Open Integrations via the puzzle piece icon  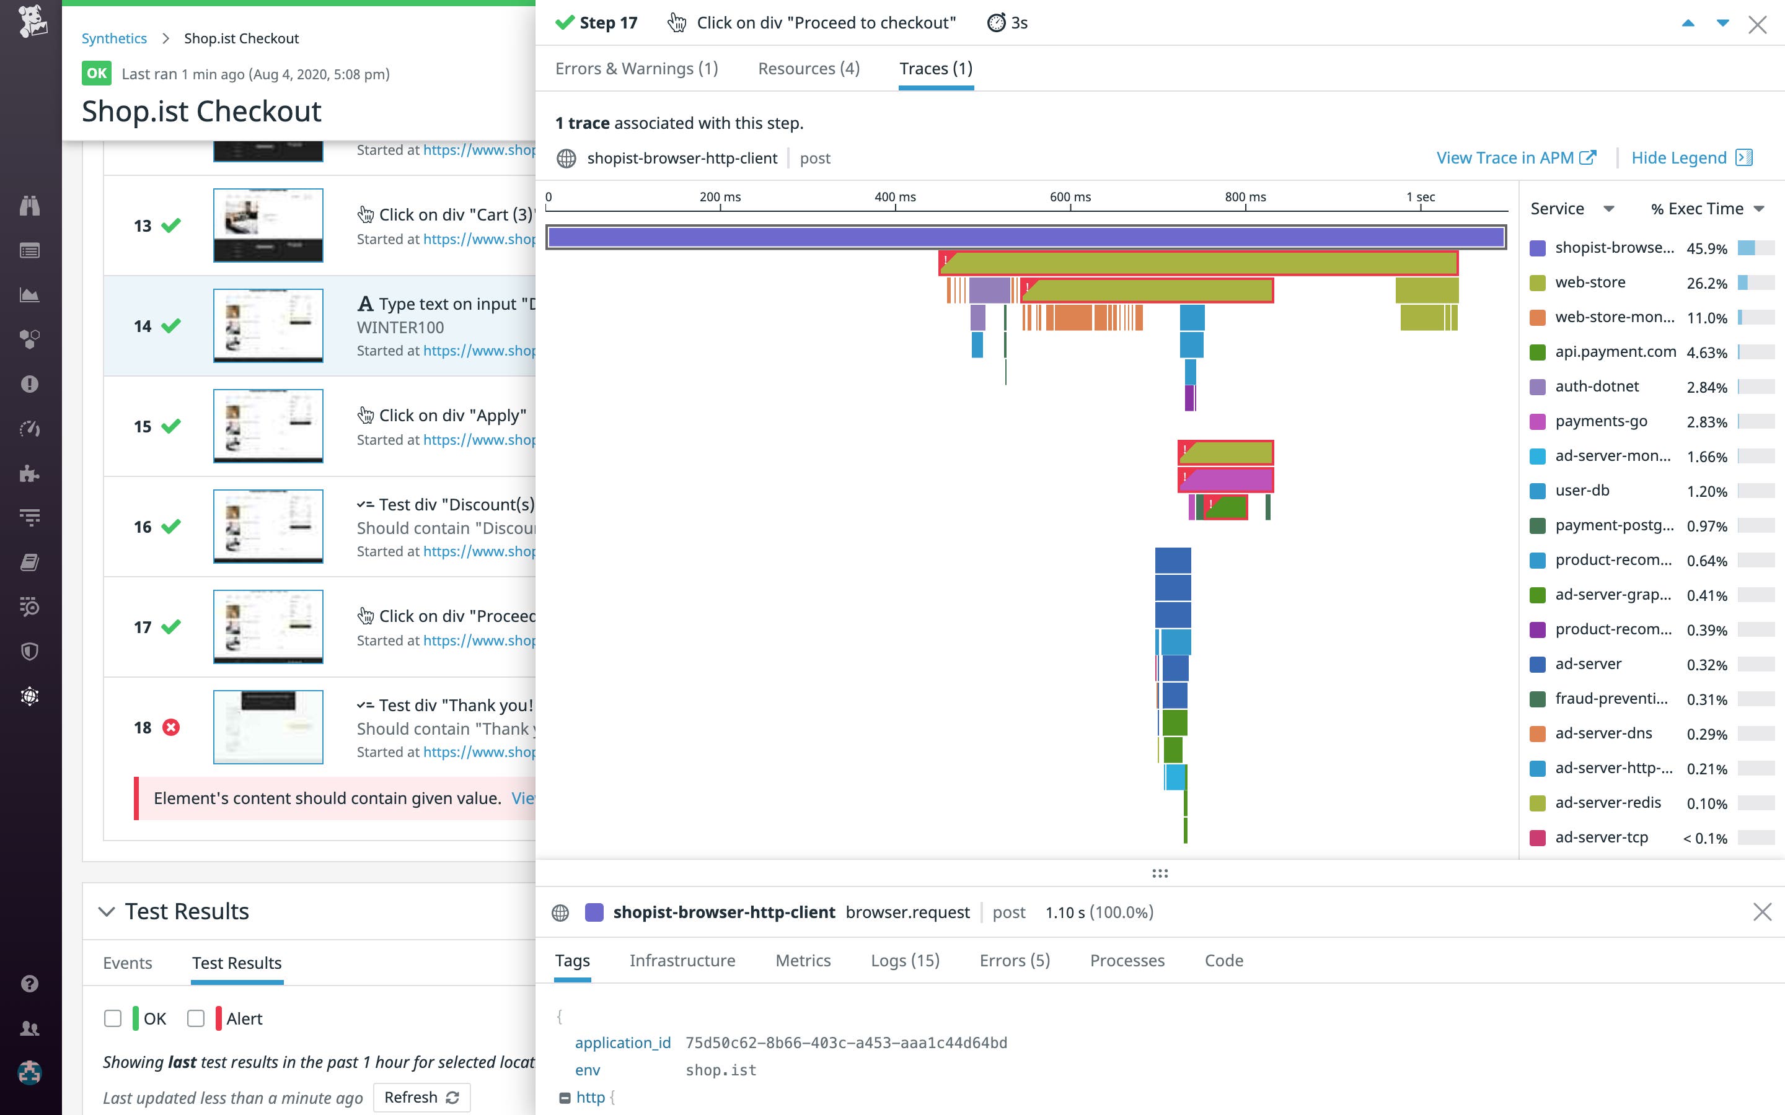click(30, 474)
